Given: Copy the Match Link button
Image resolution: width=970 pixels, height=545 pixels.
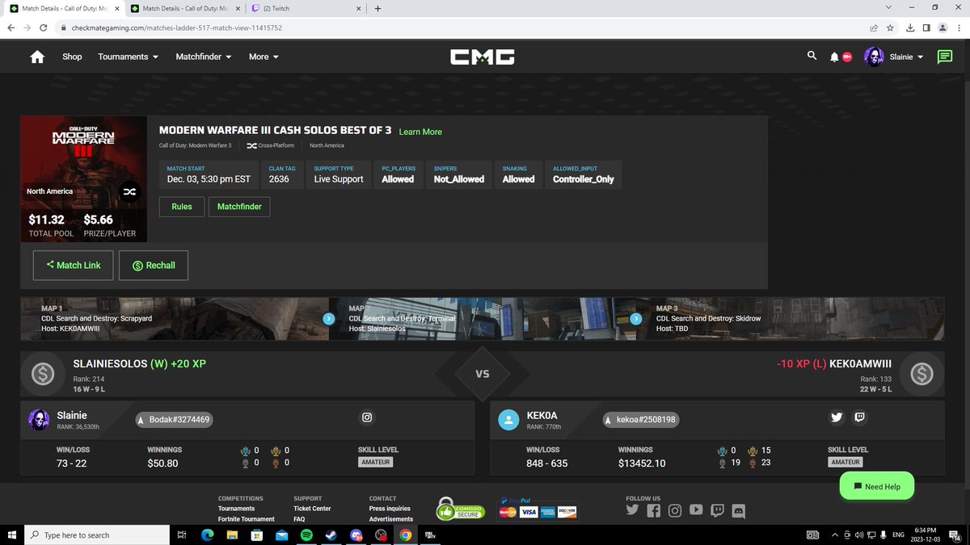Looking at the screenshot, I should 73,265.
